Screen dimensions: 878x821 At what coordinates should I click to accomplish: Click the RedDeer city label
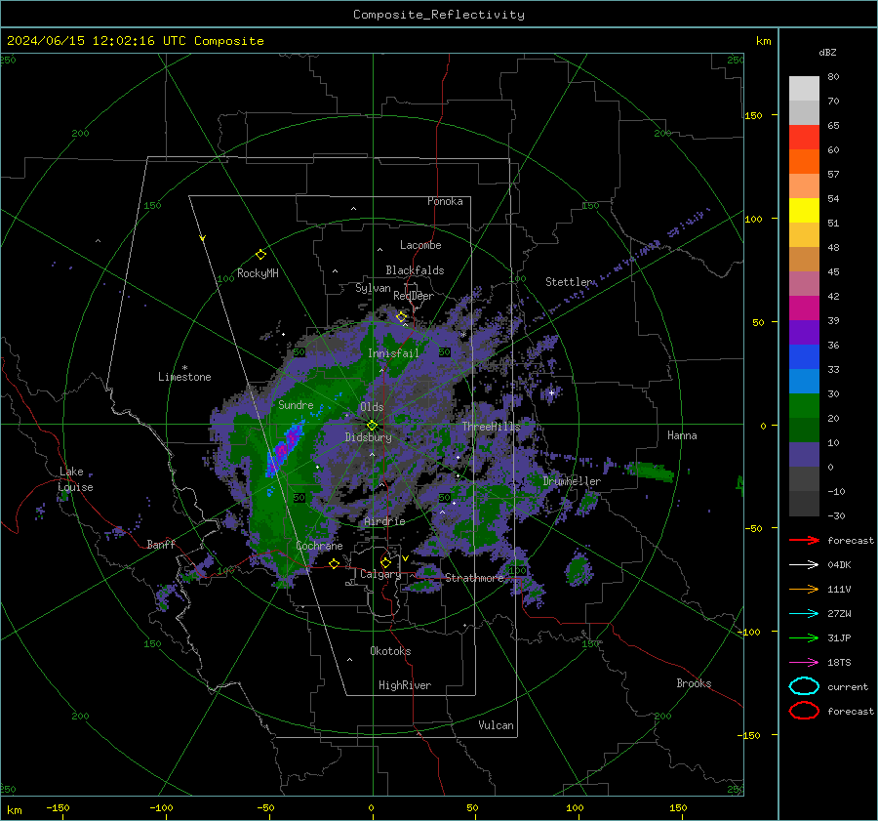pos(414,296)
